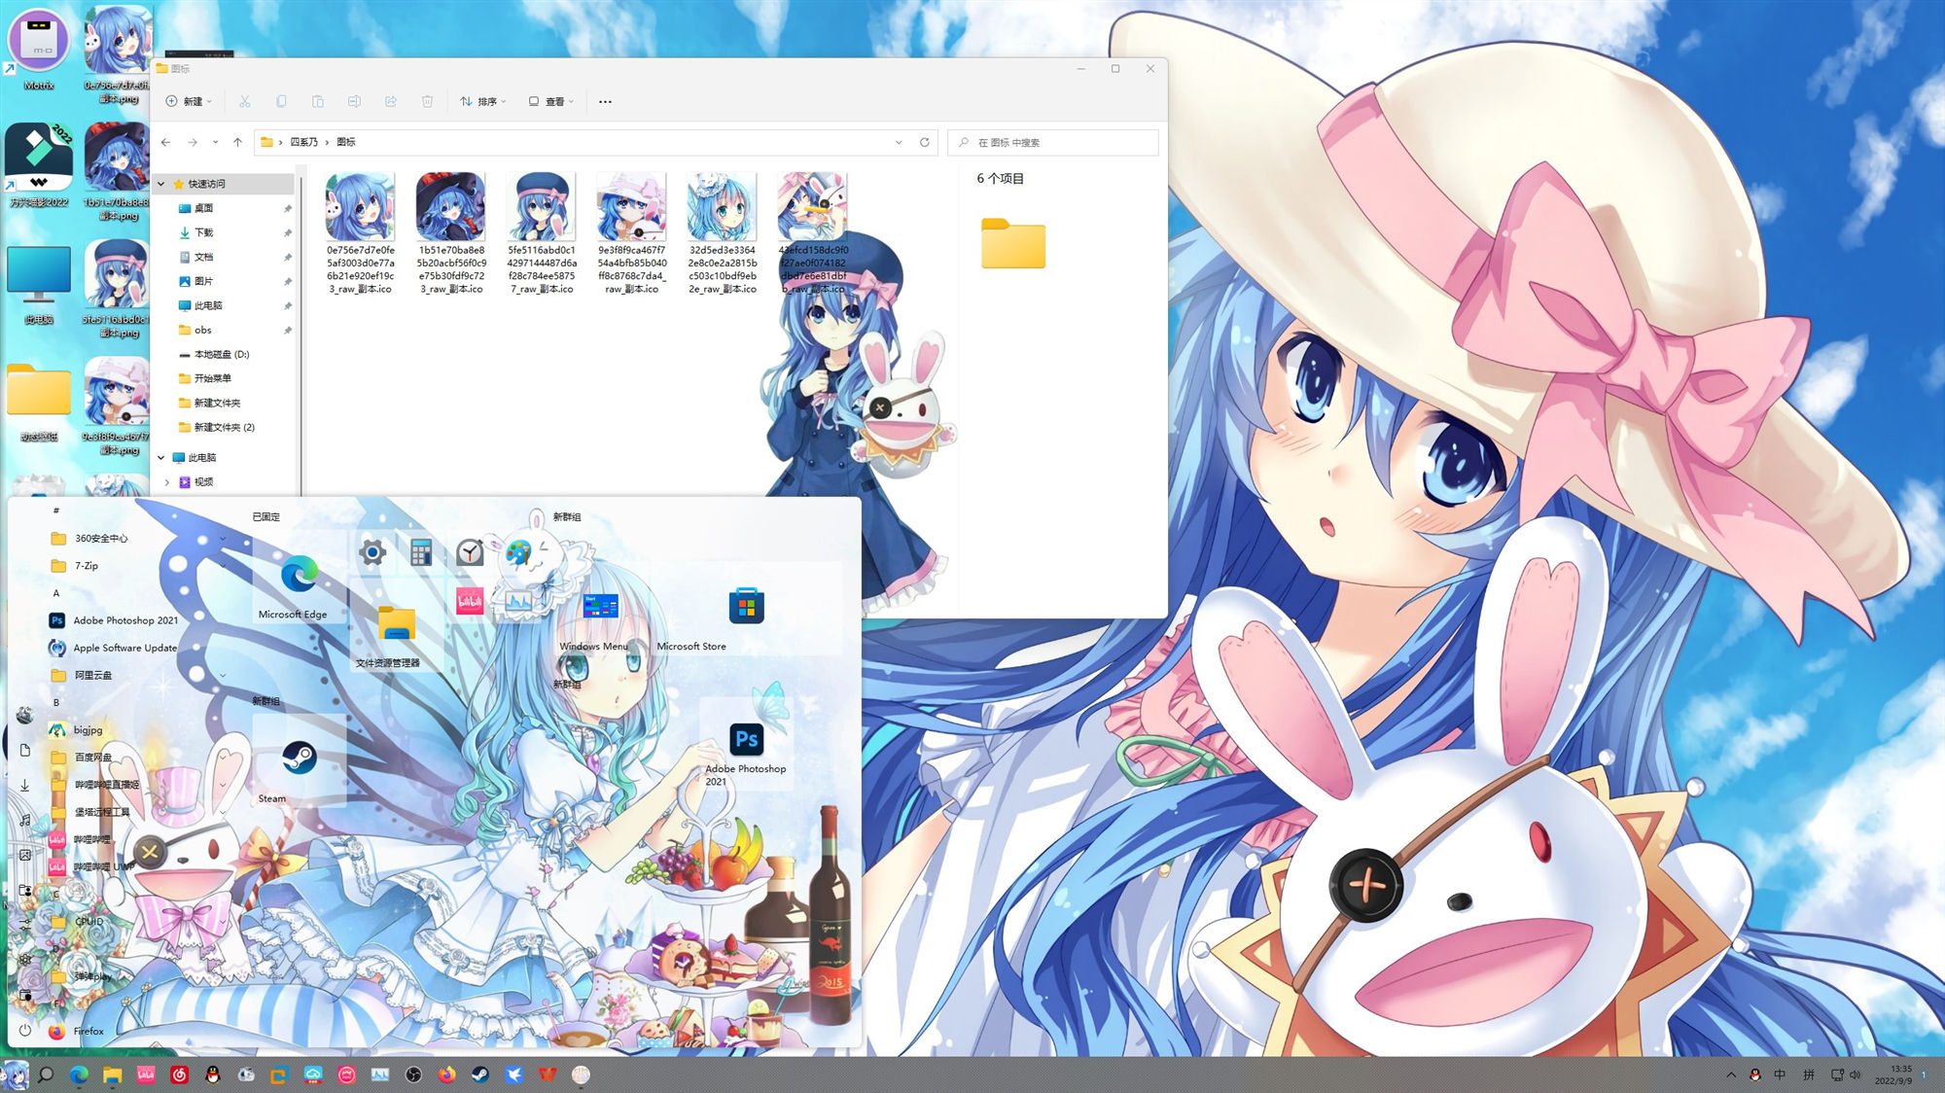Screen dimensions: 1945x1093
Task: Launch Microsoft Edge from pinned tiles
Action: [299, 577]
